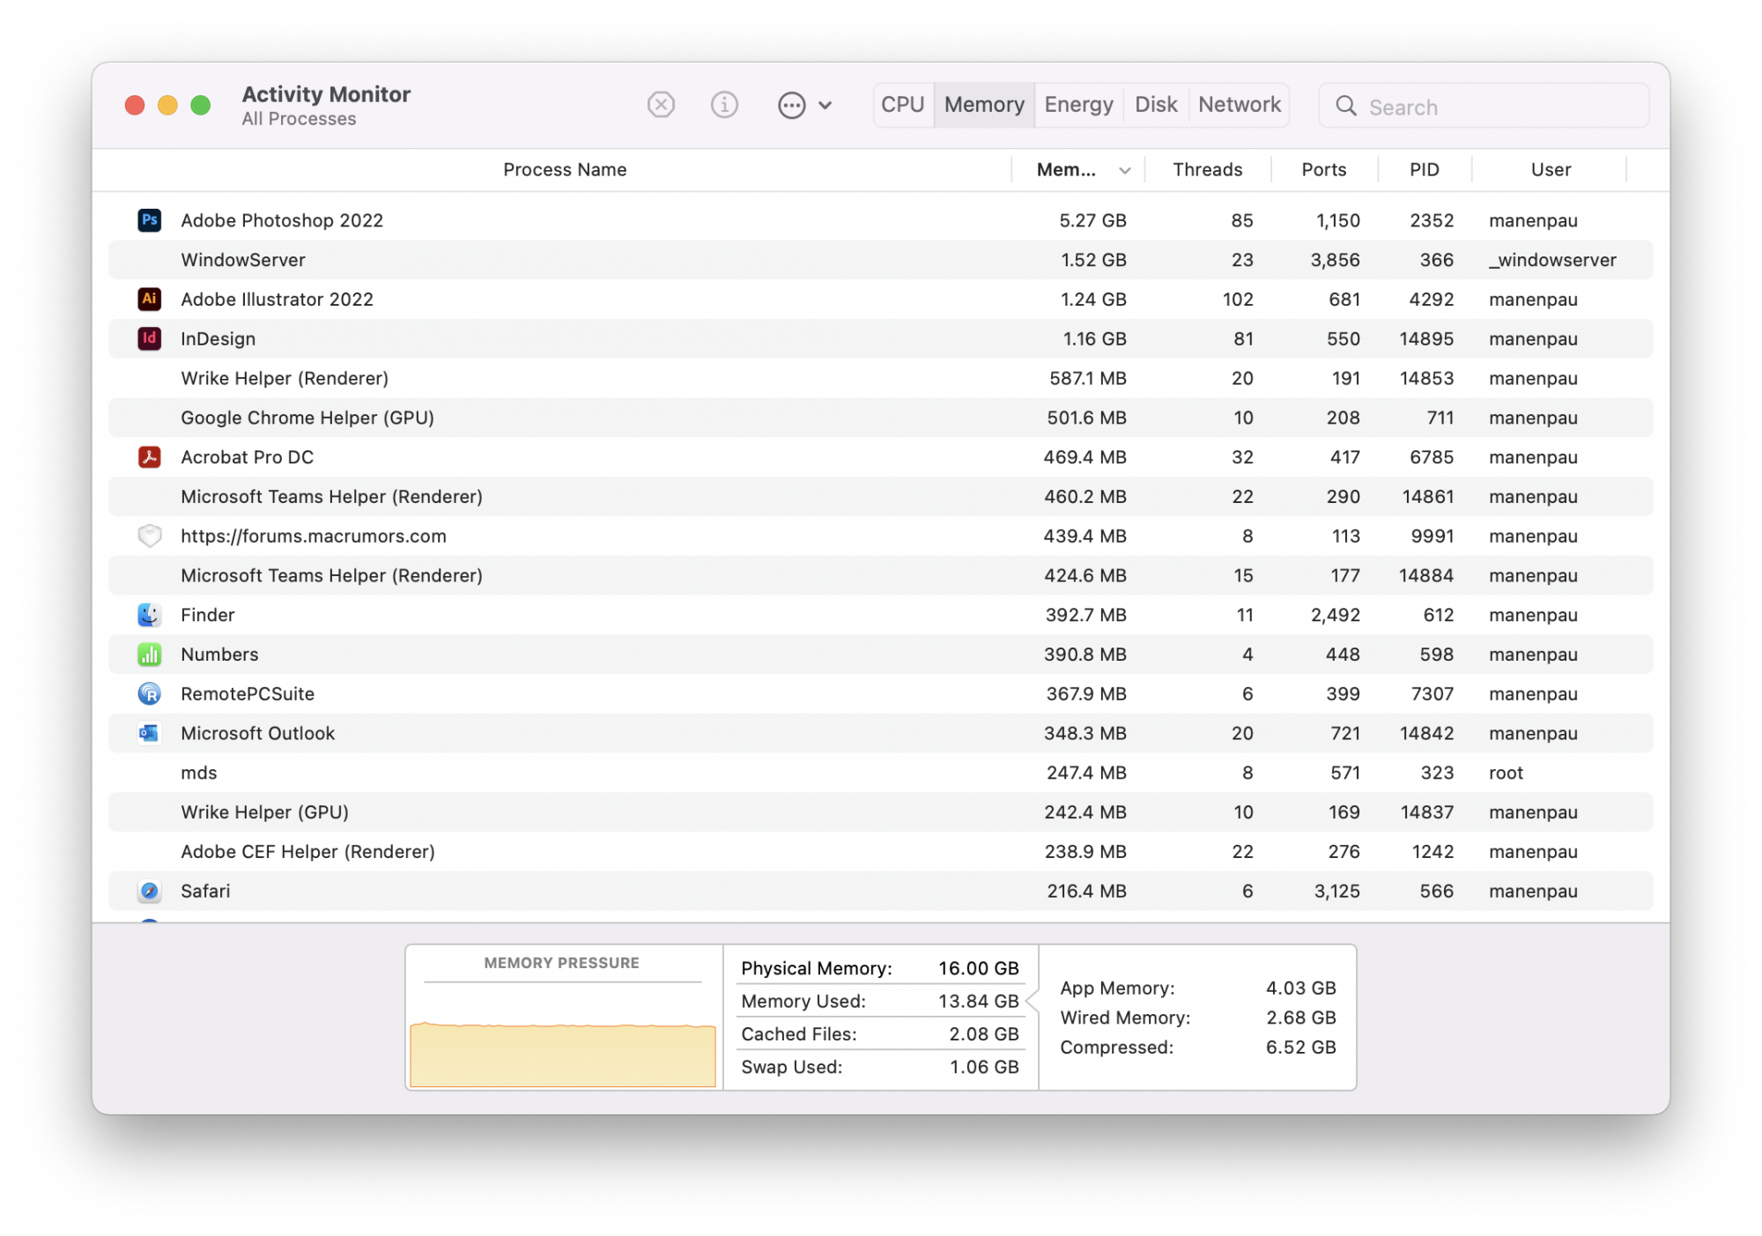Switch to the Energy tab
This screenshot has width=1762, height=1236.
(1078, 105)
